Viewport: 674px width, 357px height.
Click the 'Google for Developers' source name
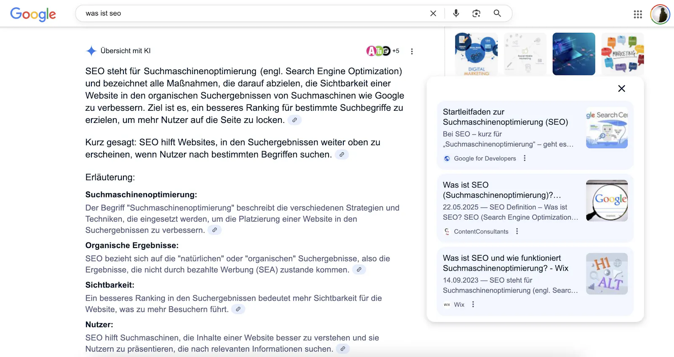[x=485, y=158]
